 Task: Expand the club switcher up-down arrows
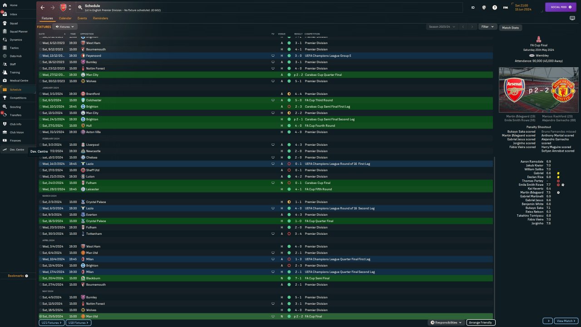pos(69,8)
